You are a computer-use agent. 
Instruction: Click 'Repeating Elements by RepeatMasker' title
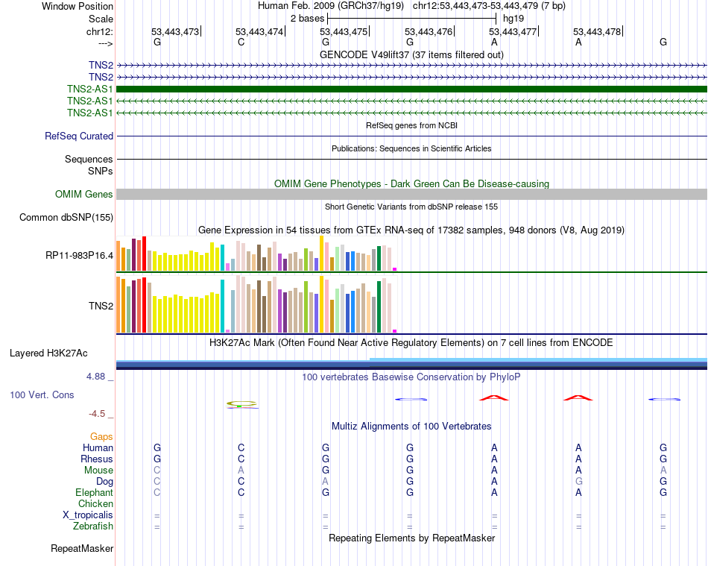(411, 538)
